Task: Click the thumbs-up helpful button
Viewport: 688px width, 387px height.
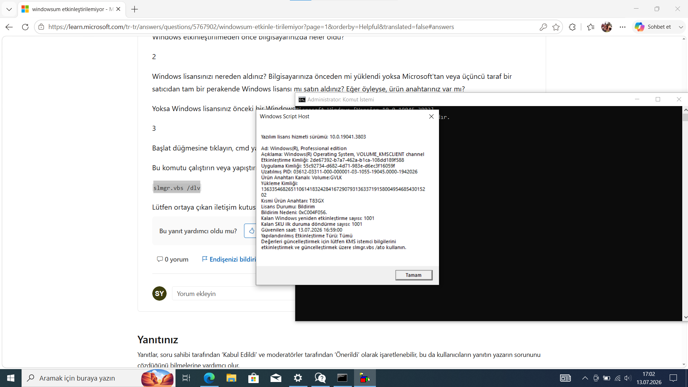Action: point(251,231)
